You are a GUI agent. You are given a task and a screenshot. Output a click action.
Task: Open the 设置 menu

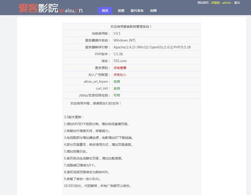121,11
